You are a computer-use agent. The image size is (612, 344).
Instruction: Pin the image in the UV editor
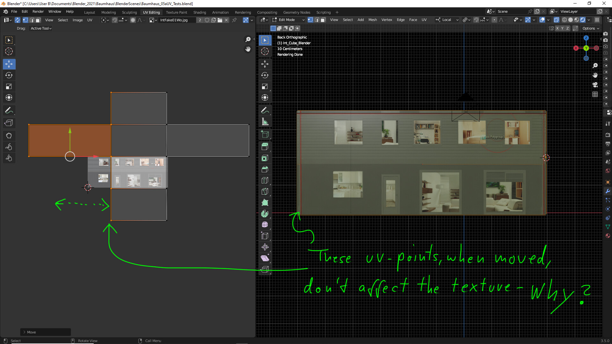(235, 20)
